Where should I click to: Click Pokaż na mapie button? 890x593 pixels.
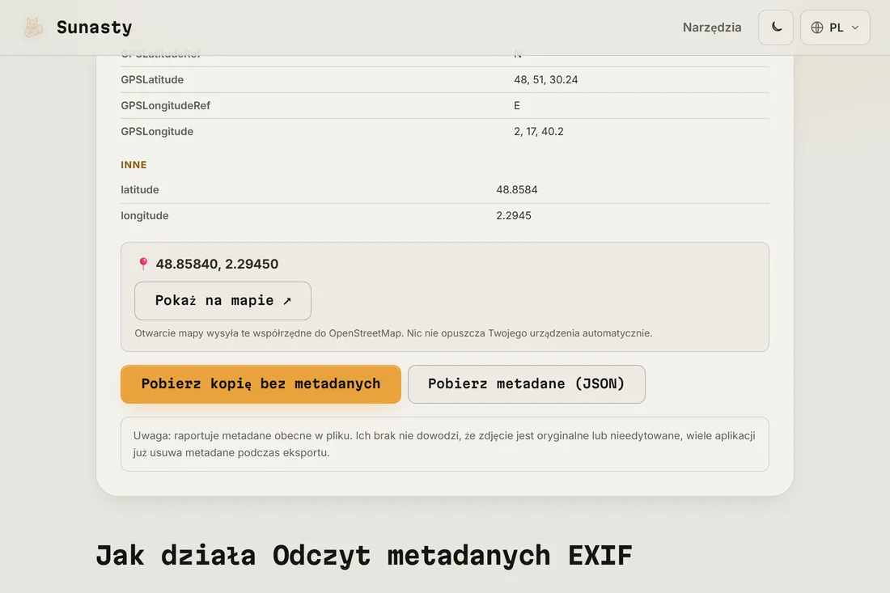click(x=222, y=301)
